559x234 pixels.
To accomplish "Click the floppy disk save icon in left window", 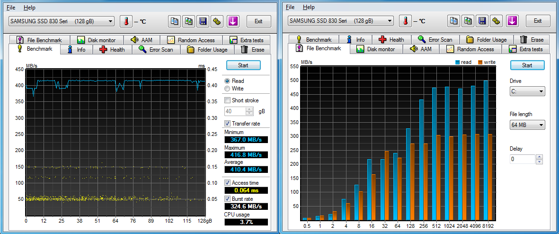I will click(203, 21).
